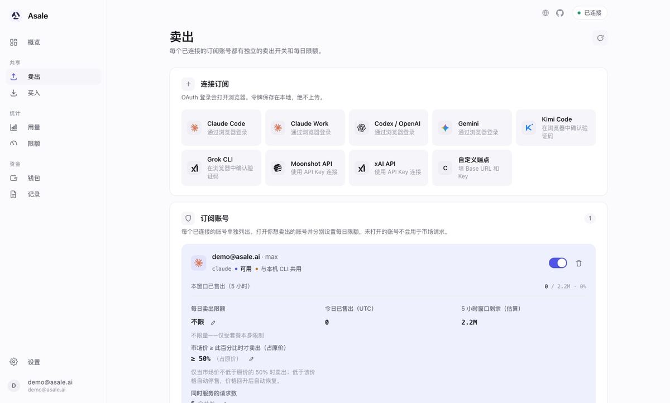Screen dimensions: 670x403
Task: Click the 今日已售出（UTC）label
Action: tap(350, 309)
